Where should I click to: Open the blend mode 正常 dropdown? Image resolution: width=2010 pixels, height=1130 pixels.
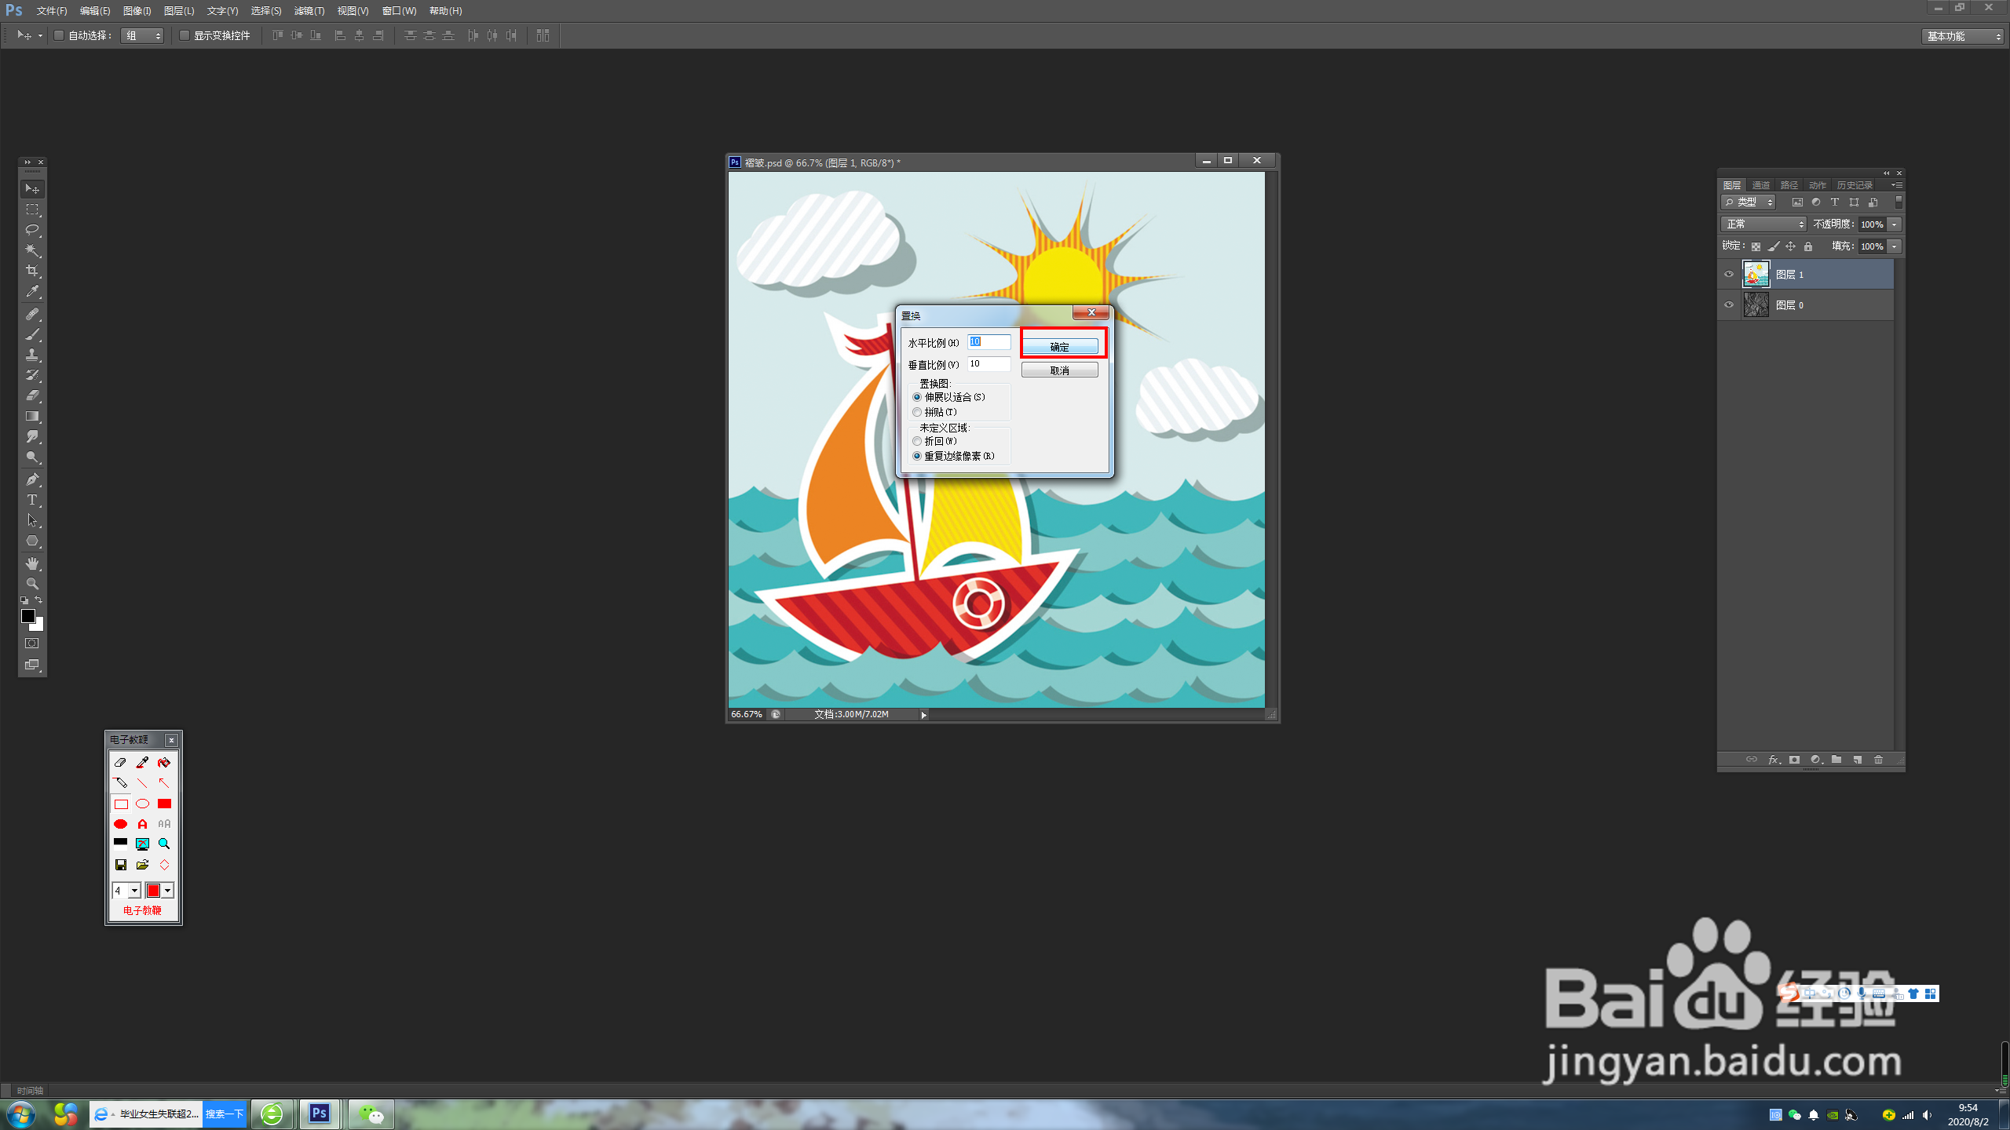point(1763,224)
